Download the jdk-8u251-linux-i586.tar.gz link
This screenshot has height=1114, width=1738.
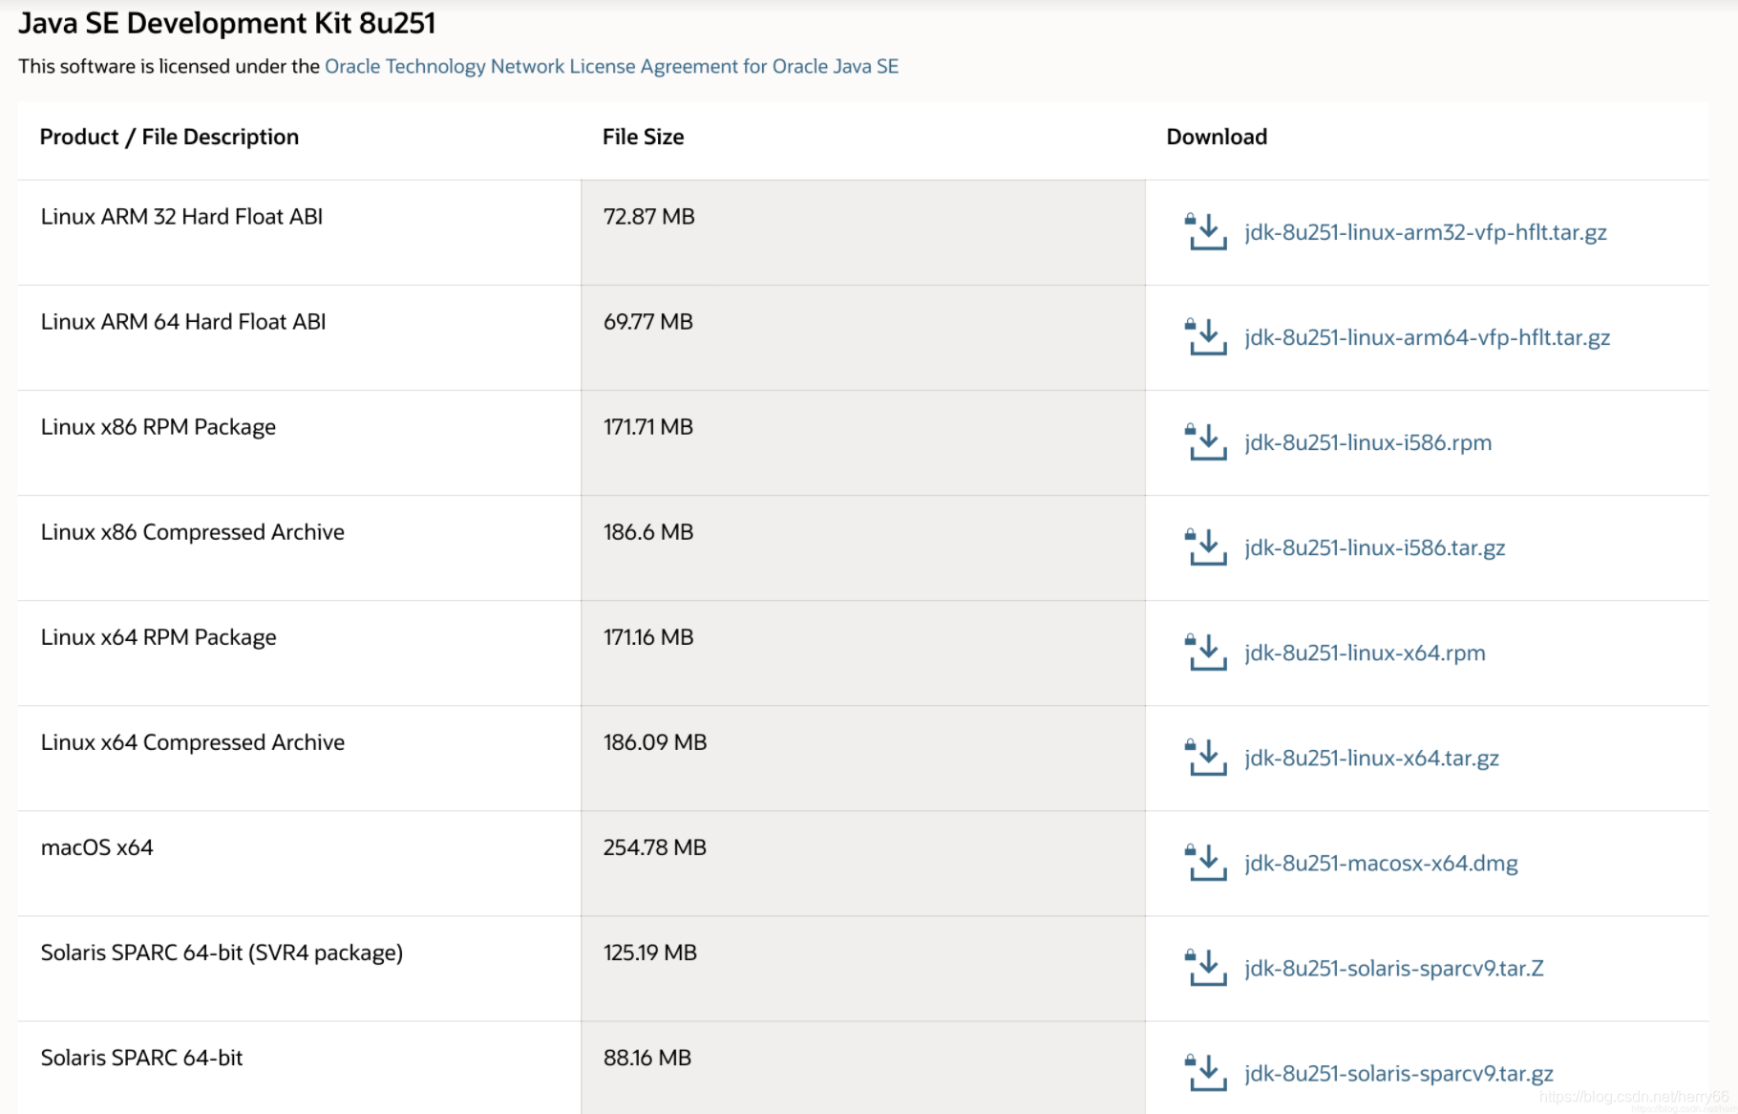(x=1374, y=547)
